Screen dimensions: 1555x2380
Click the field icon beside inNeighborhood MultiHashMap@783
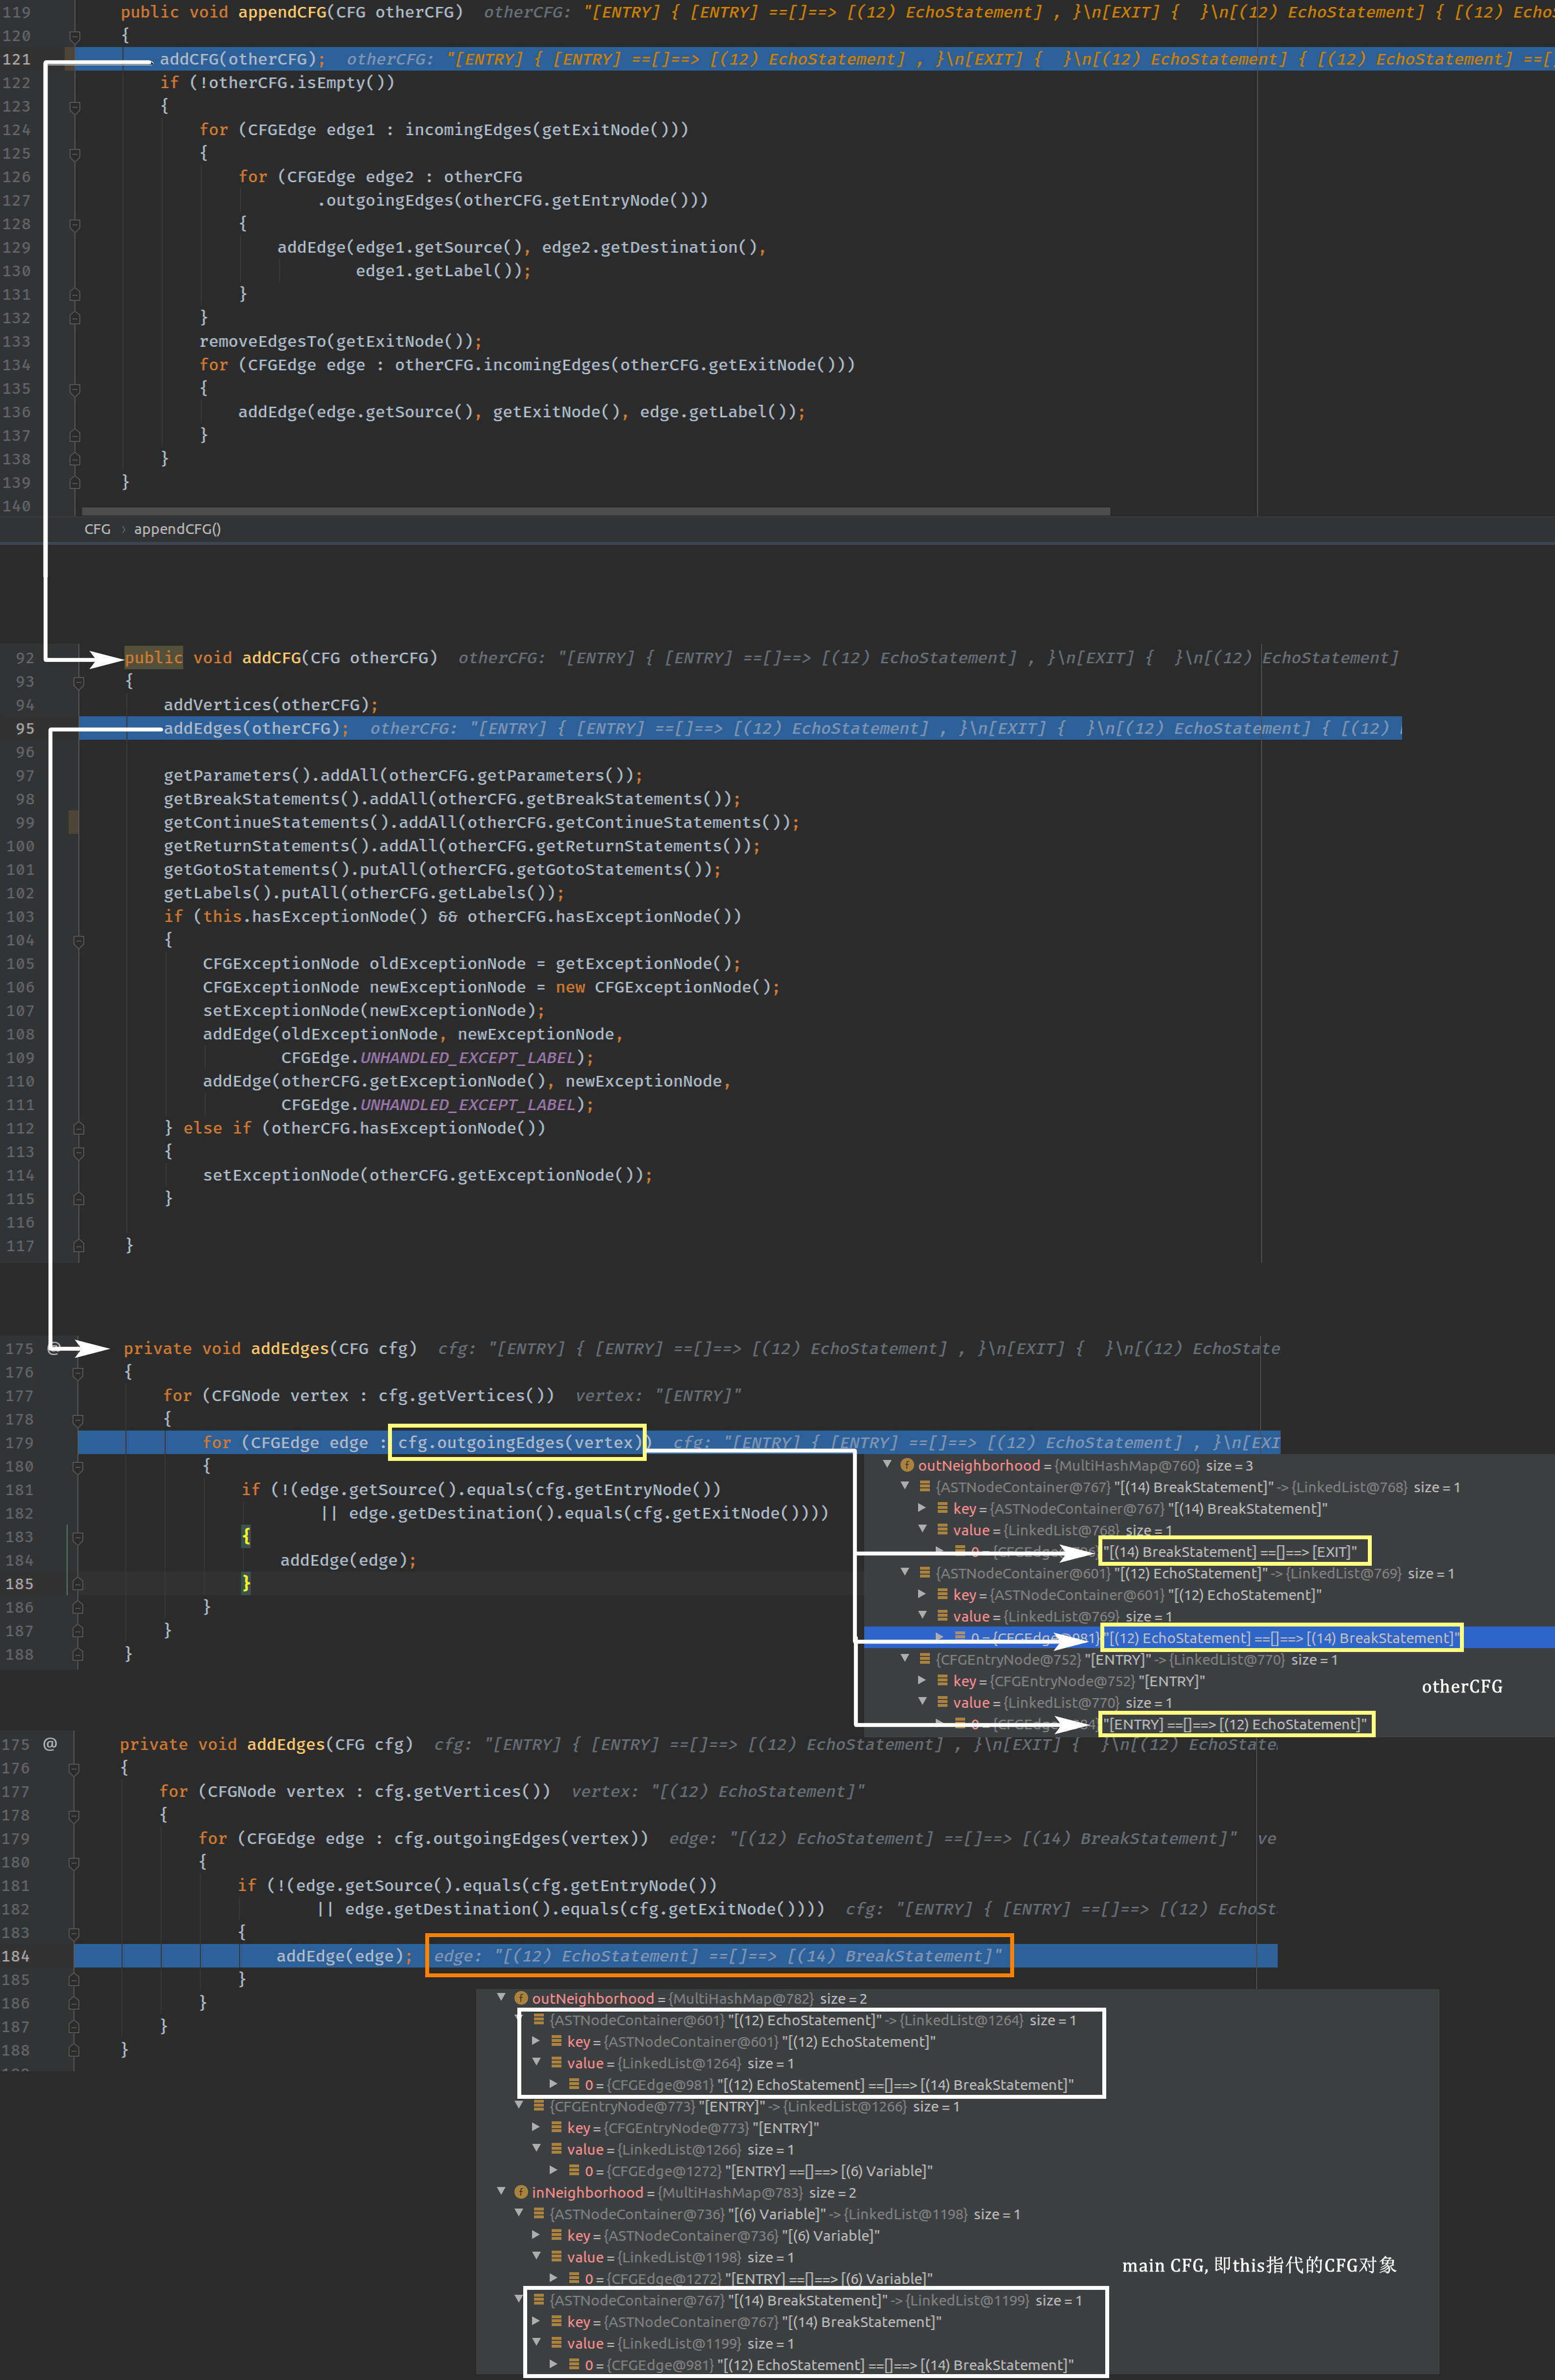[521, 2192]
